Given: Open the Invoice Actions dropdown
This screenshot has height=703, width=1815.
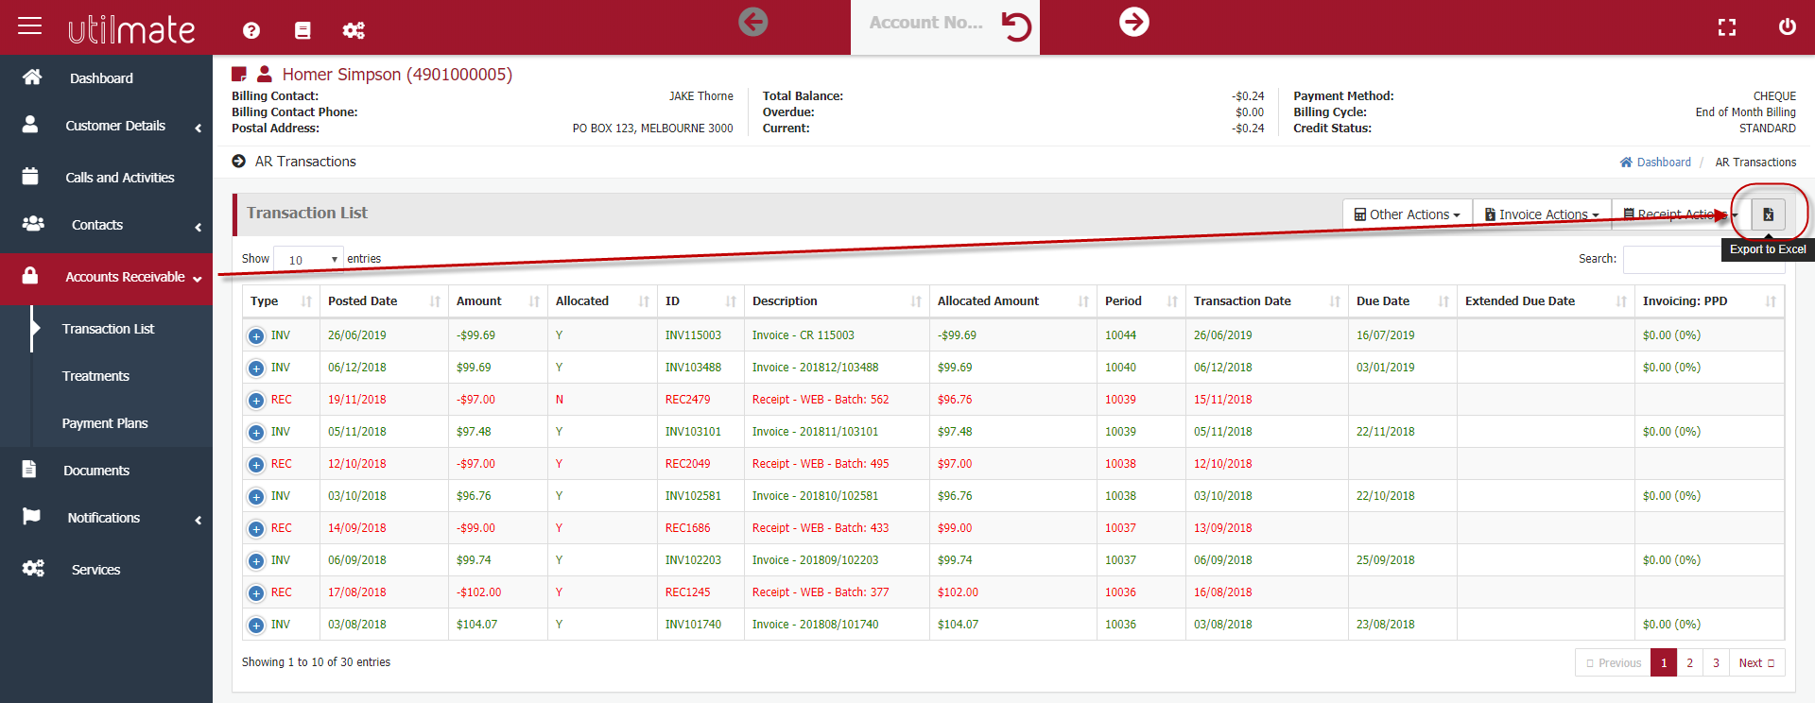Looking at the screenshot, I should coord(1542,214).
